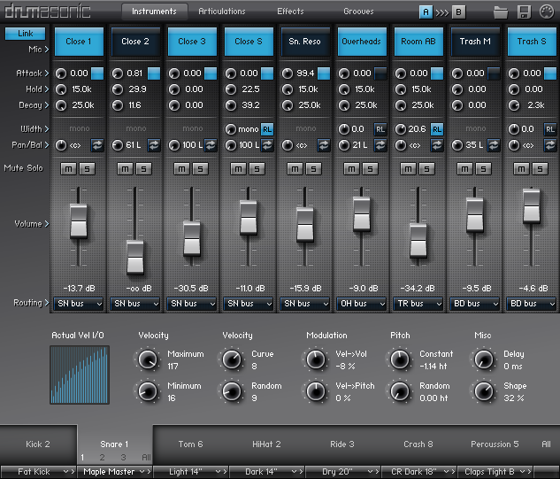Viewport: 560px width, 479px height.
Task: Click the A to B copy arrows
Action: pyautogui.click(x=442, y=13)
